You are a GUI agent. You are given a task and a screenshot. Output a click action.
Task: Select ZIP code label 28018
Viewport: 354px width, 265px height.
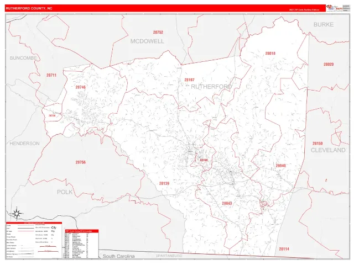[270, 54]
